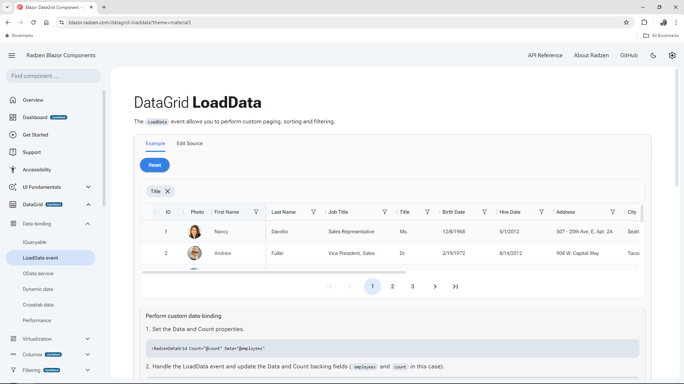
Task: Click the Reset button
Action: pos(155,165)
